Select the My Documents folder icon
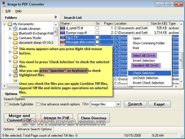Viewport: 185px width, 139px height. (10, 24)
